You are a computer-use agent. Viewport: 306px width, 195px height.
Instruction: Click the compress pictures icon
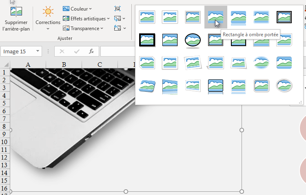click(118, 9)
